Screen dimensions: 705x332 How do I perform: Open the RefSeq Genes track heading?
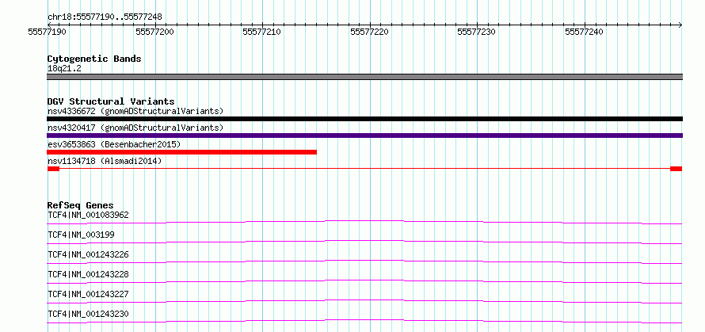(x=81, y=205)
